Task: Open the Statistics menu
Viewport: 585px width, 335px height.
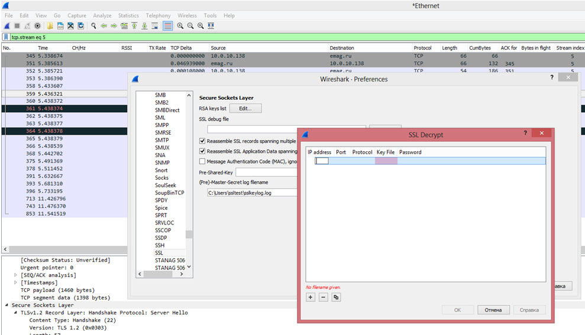Action: point(128,15)
